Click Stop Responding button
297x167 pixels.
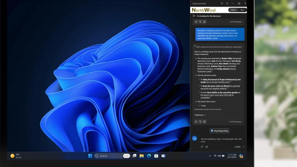click(x=219, y=131)
